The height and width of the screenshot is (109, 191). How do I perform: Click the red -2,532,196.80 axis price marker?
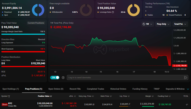pos(180,66)
